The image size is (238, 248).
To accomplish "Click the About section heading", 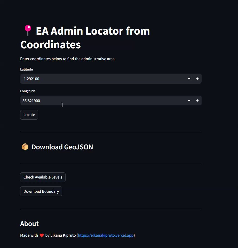I will click(x=29, y=224).
